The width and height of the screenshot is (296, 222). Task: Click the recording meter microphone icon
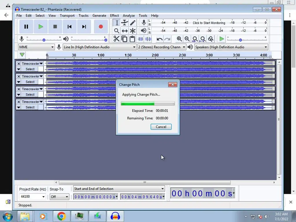pos(144,23)
